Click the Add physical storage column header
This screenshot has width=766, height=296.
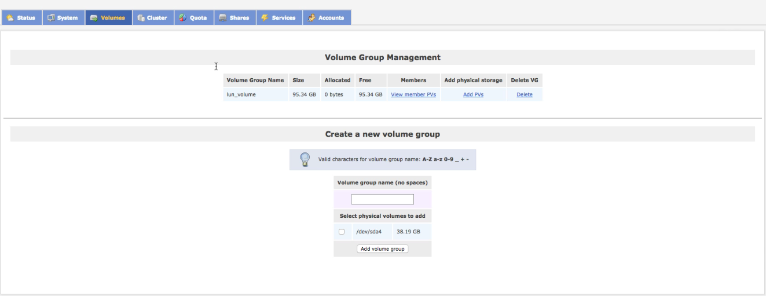click(x=473, y=81)
